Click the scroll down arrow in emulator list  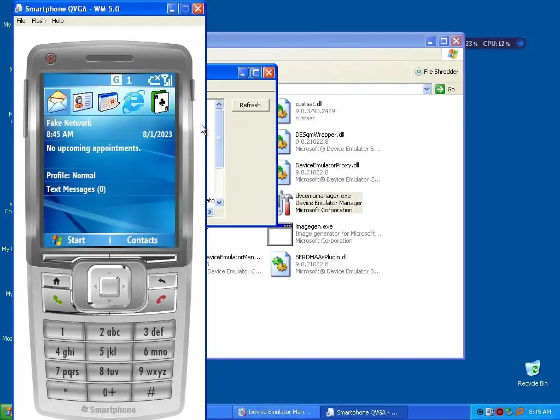pyautogui.click(x=219, y=202)
